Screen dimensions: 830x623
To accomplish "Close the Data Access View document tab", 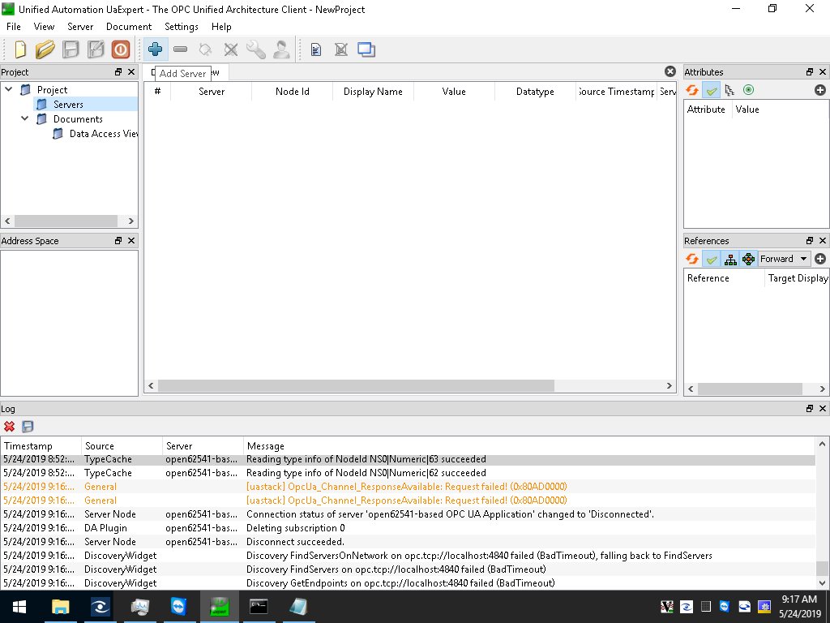I will pyautogui.click(x=670, y=71).
